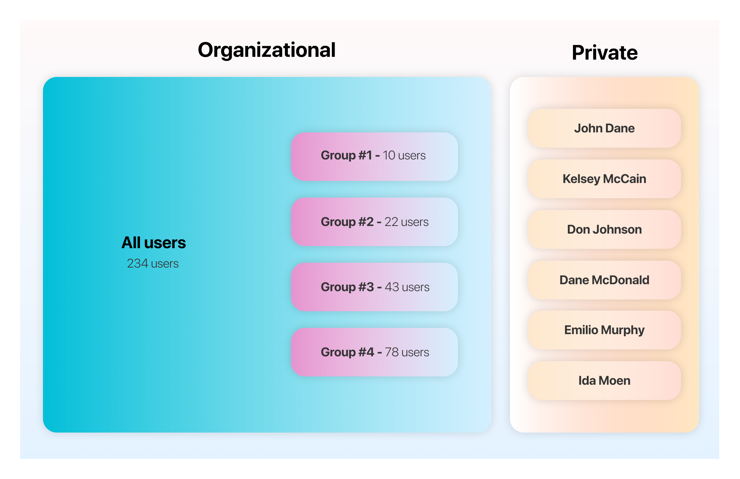Screen dimensions: 740x479
Task: Click the Ida Moen entry
Action: pyautogui.click(x=604, y=381)
